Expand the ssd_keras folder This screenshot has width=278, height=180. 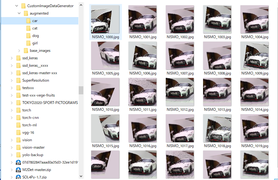pos(12,58)
